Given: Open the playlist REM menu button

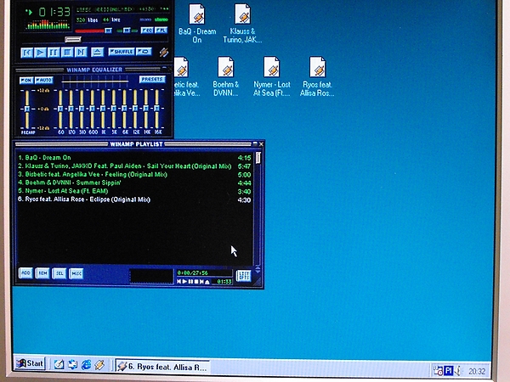Looking at the screenshot, I should pyautogui.click(x=42, y=273).
